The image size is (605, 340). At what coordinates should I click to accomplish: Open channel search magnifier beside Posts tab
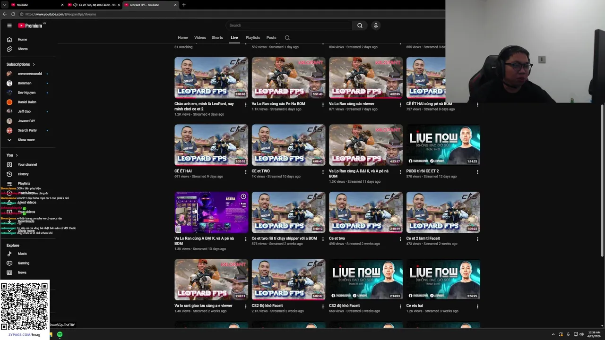(x=287, y=38)
